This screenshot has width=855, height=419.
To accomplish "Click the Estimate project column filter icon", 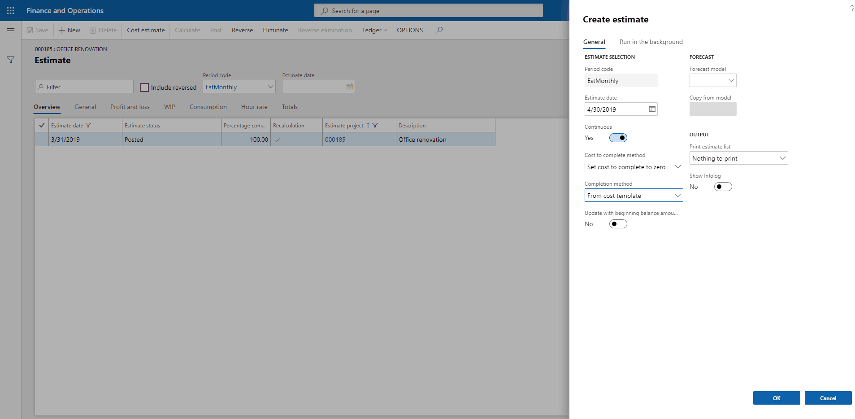I will tap(375, 126).
